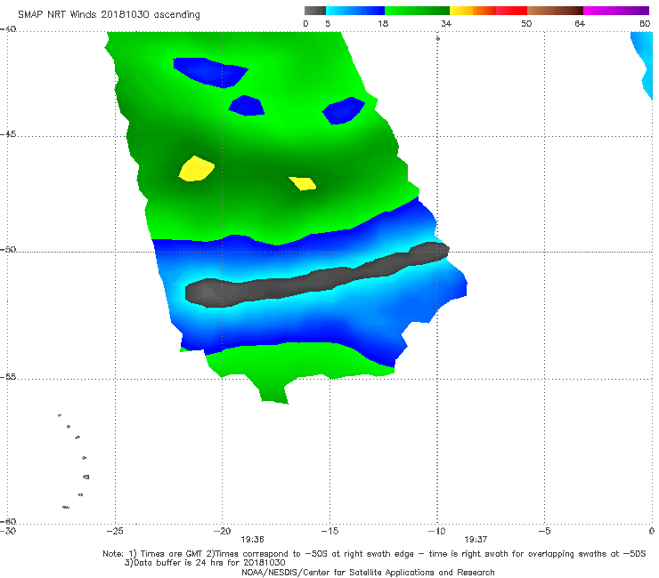Viewport: 659px width, 578px height.
Task: Click the smaller yellow wind patch
Action: pyautogui.click(x=303, y=183)
